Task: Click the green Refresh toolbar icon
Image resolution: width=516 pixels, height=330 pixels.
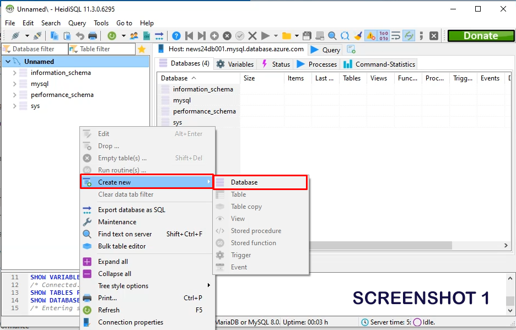Action: coord(112,36)
